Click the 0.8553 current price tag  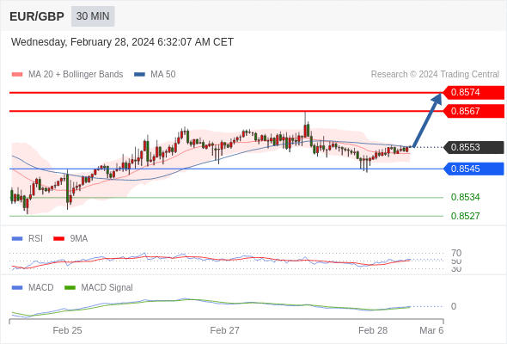pyautogui.click(x=473, y=147)
